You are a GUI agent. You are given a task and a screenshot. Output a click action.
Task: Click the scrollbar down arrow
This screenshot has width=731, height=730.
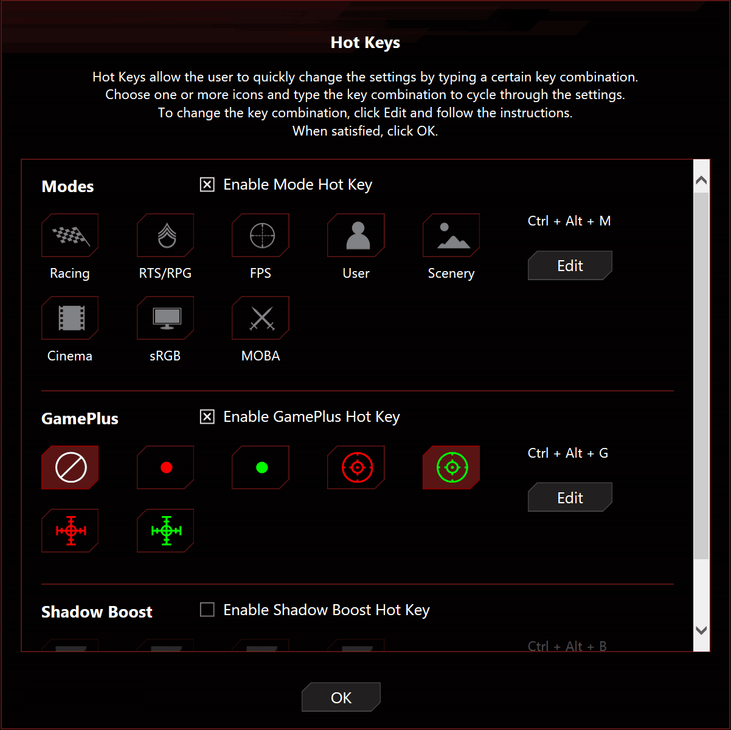click(x=701, y=630)
